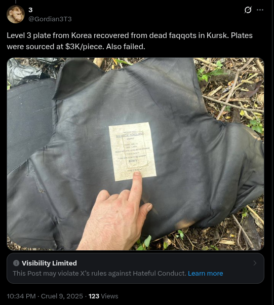Viewport: 274px width, 305px height.
Task: Click the thread connector line above avatar
Action: [x=16, y=2]
